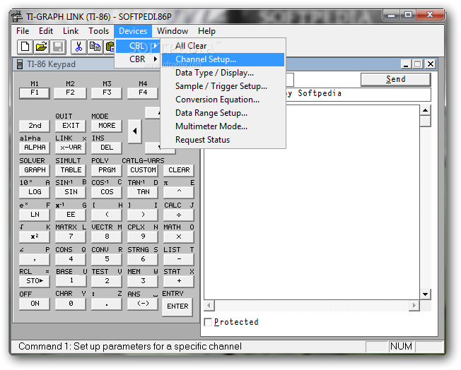Choose Channel Setup... menu item
Screen dimensions: 461x370
point(223,59)
